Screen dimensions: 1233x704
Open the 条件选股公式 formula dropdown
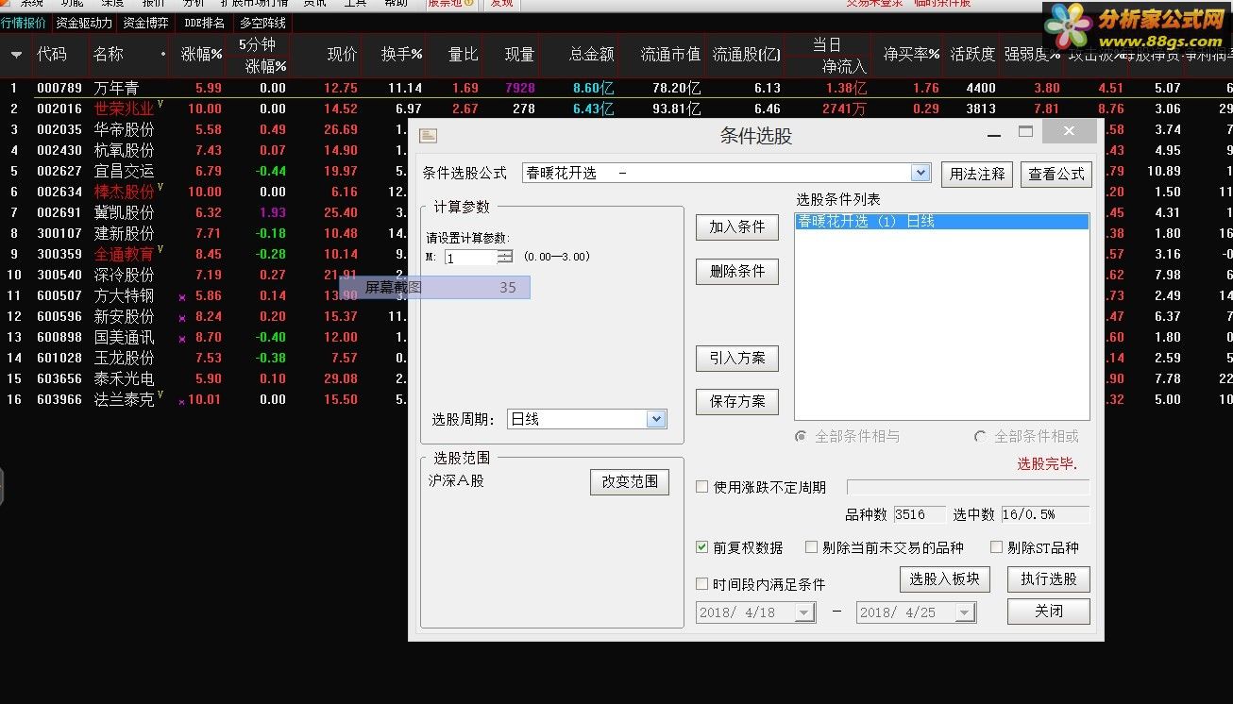pos(921,173)
